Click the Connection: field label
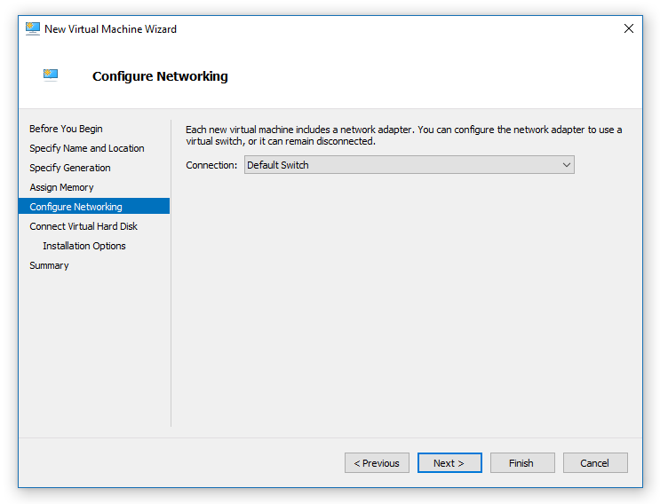The image size is (660, 504). tap(211, 165)
